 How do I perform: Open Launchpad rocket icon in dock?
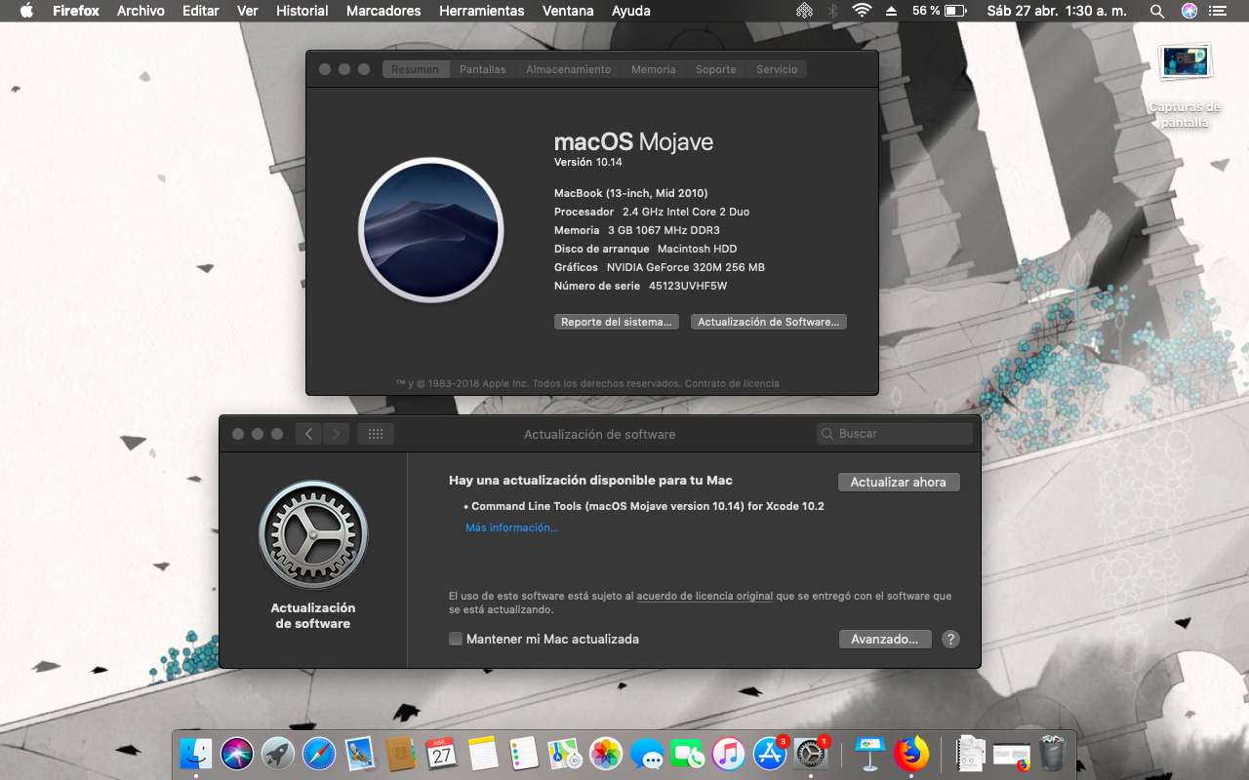(x=278, y=753)
